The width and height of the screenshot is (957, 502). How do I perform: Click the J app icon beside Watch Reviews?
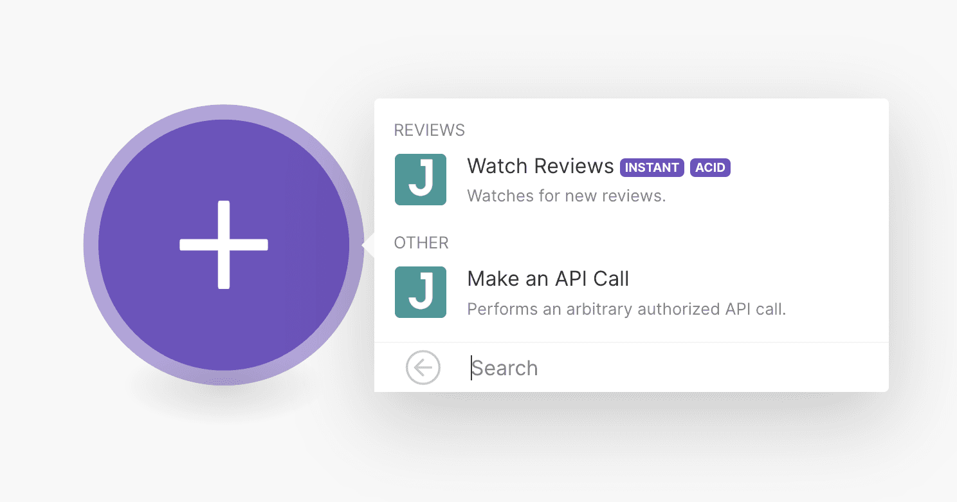click(x=420, y=180)
